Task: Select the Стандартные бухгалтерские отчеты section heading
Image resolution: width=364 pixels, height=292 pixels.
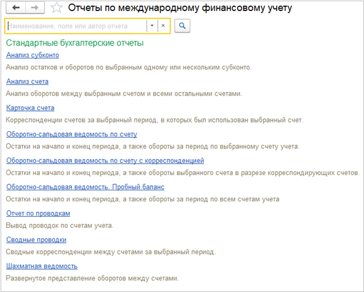Action: 75,43
